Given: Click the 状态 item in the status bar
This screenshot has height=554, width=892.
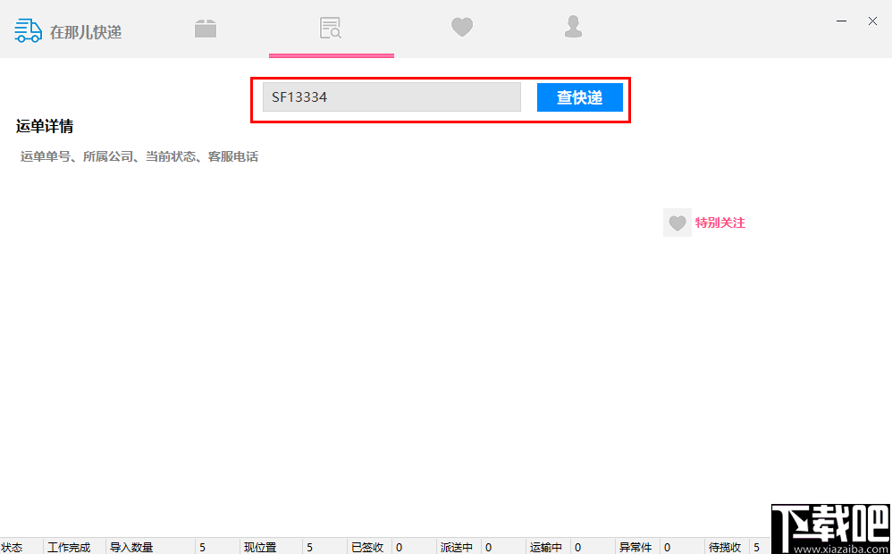Looking at the screenshot, I should tap(13, 547).
